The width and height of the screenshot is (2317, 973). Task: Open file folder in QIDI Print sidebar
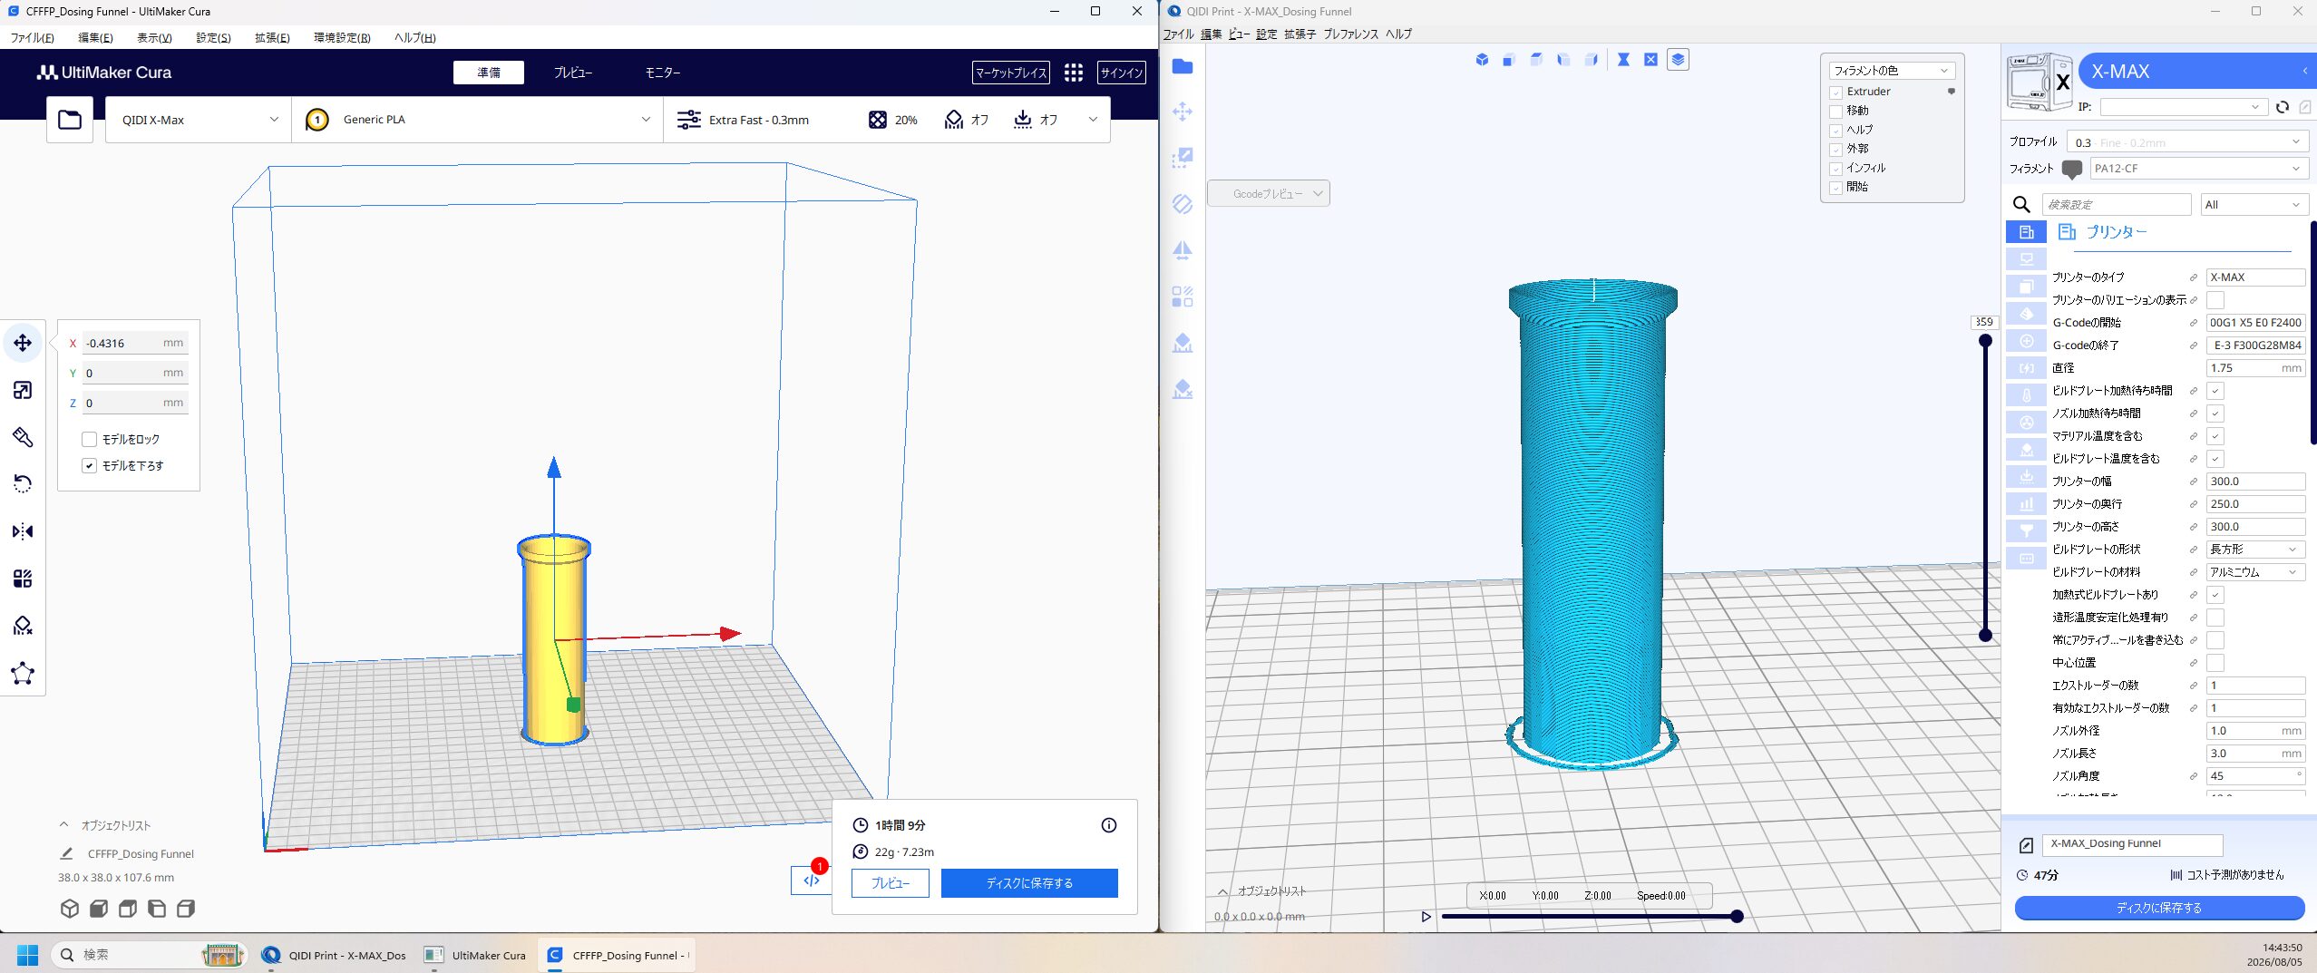click(1183, 66)
